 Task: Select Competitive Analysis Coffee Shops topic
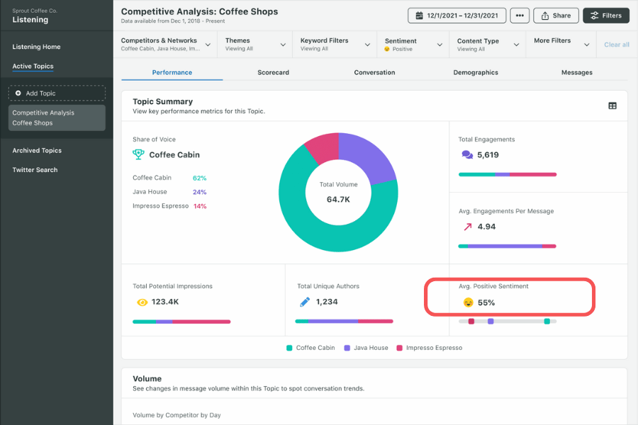tap(57, 118)
